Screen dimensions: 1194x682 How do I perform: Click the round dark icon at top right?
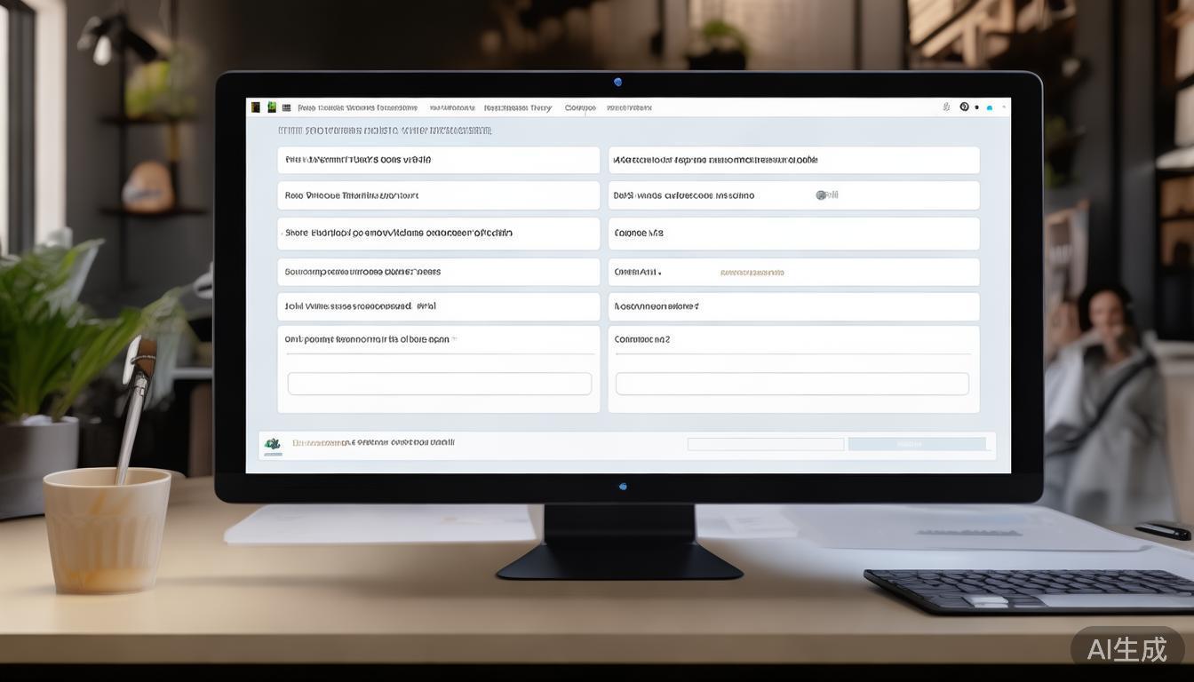pos(964,107)
